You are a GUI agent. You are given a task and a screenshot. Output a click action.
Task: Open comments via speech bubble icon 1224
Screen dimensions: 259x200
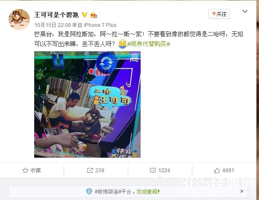[153, 170]
